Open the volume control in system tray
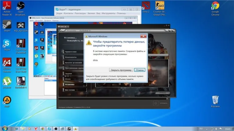234x131 pixels. tap(216, 129)
